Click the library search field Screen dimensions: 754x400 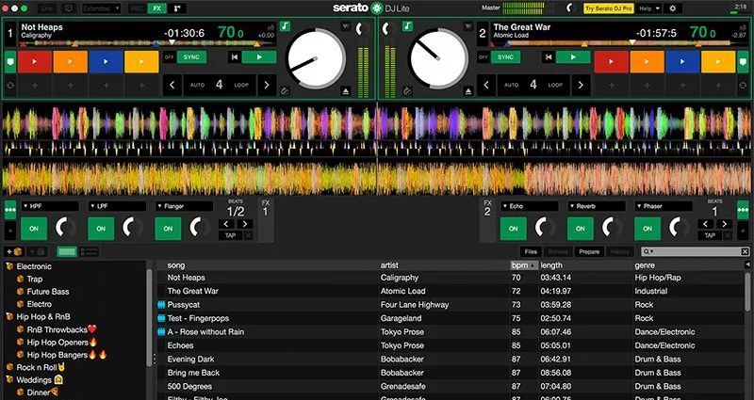coord(696,251)
